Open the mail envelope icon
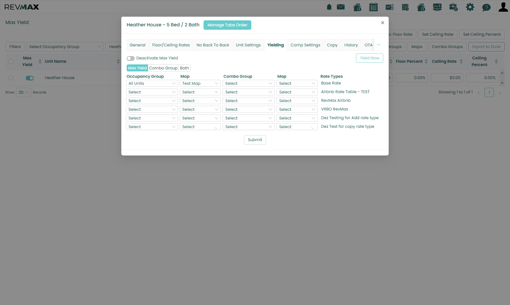Image resolution: width=510 pixels, height=305 pixels. (x=341, y=7)
